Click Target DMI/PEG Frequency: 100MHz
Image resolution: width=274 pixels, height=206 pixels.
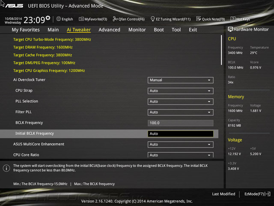pos(44,63)
